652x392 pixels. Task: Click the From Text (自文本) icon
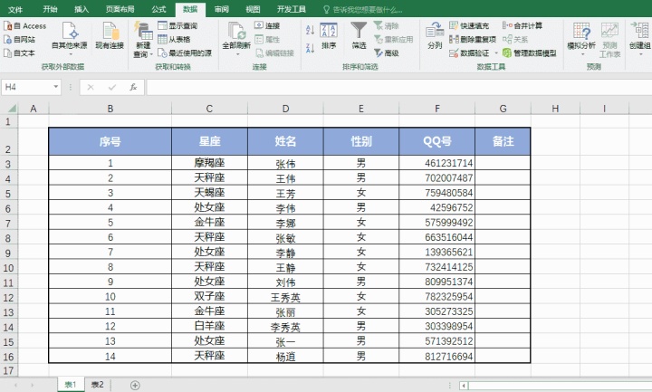[7, 53]
